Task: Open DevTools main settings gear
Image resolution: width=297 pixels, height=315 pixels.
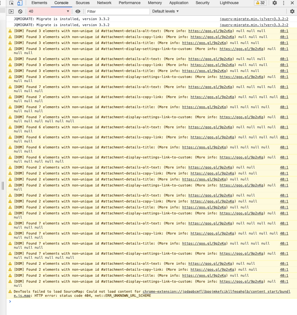Action: click(275, 3)
